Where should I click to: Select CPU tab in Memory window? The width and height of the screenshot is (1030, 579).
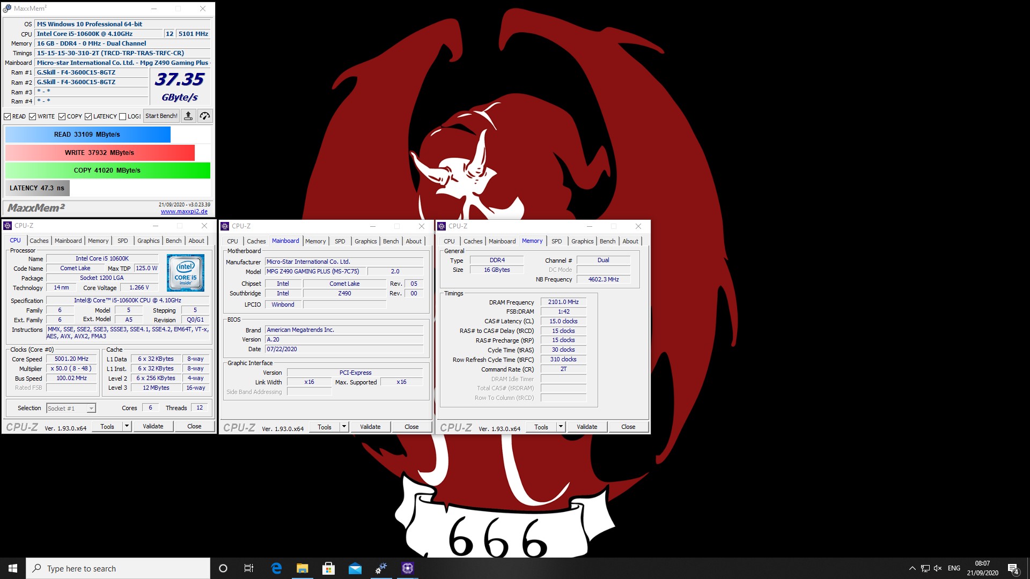[x=450, y=241]
